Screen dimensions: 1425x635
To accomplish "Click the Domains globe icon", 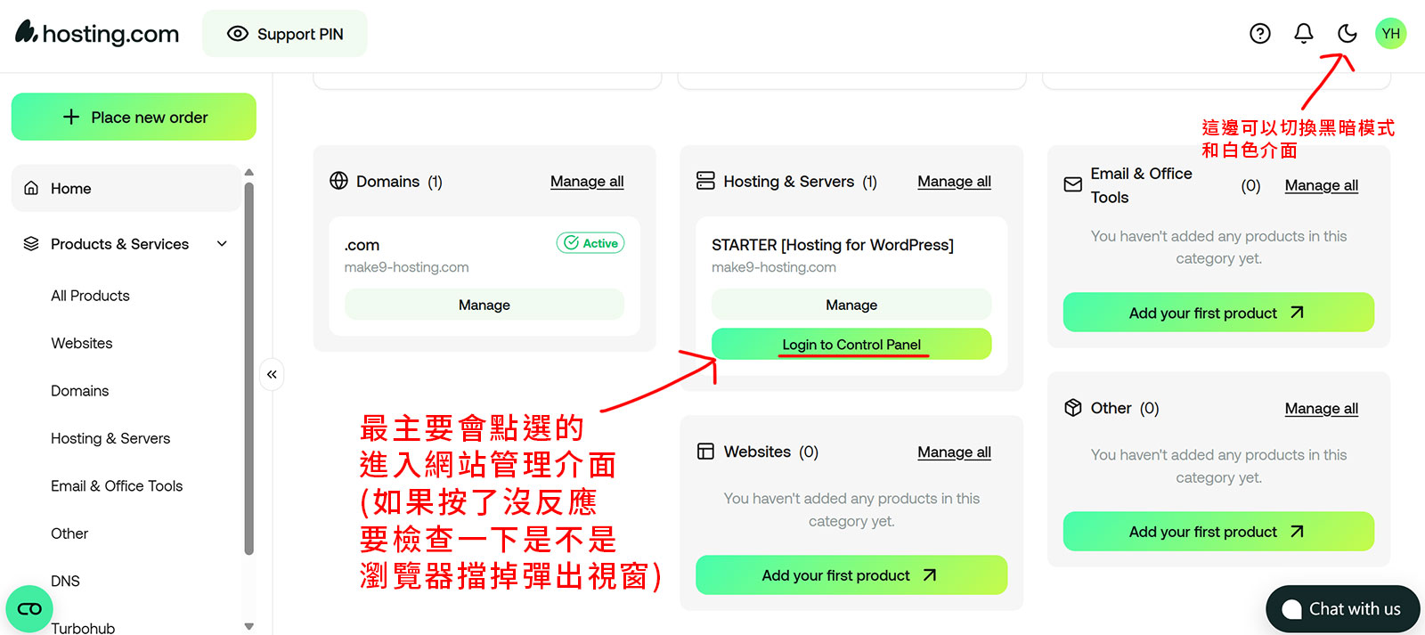I will click(338, 181).
